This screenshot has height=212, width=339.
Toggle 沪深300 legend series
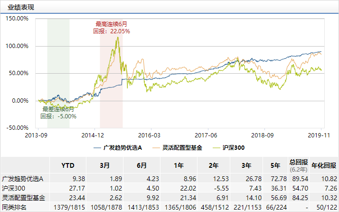click(228, 148)
